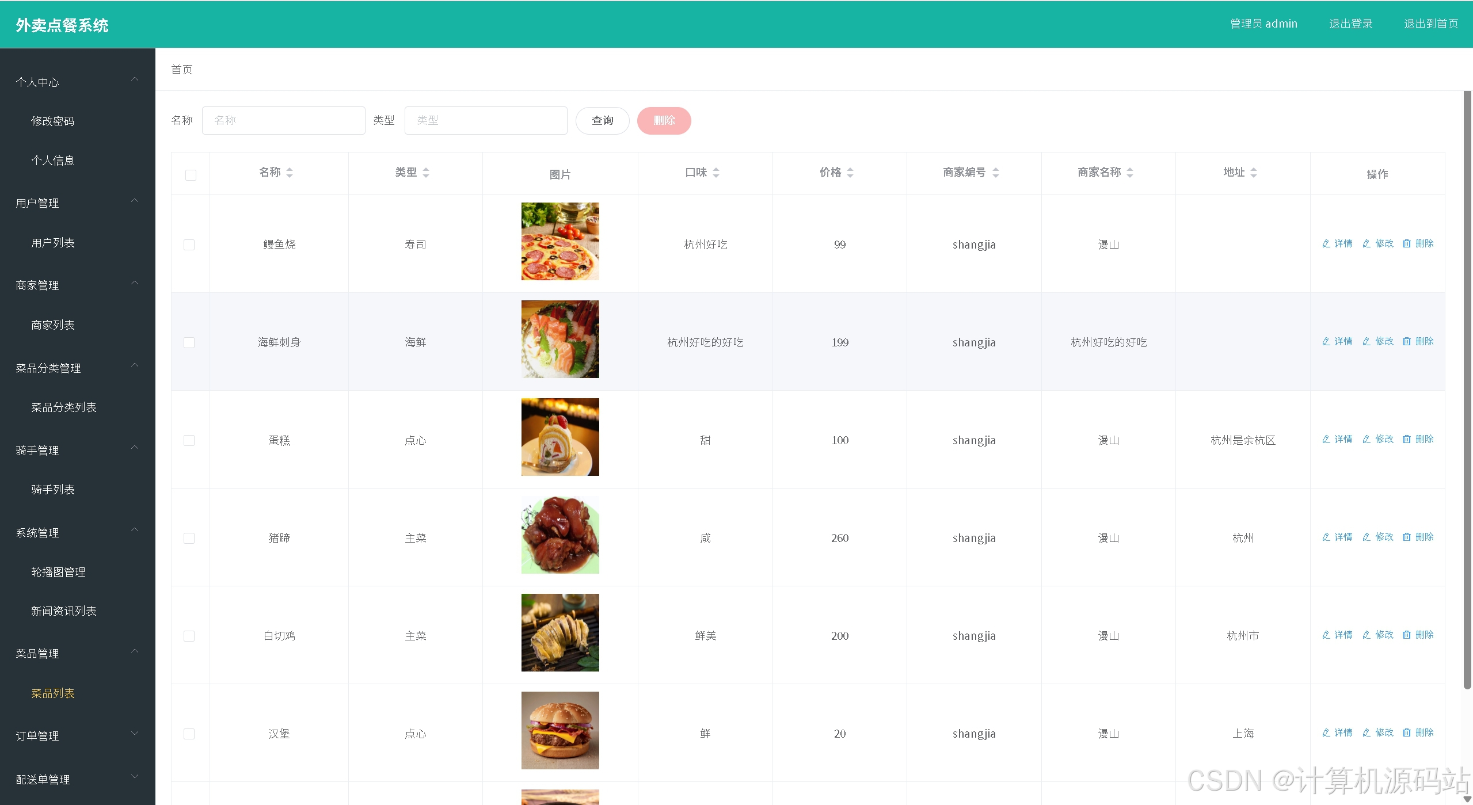This screenshot has height=805, width=1473.
Task: Select the 白切鸡 row checkbox
Action: pyautogui.click(x=189, y=636)
